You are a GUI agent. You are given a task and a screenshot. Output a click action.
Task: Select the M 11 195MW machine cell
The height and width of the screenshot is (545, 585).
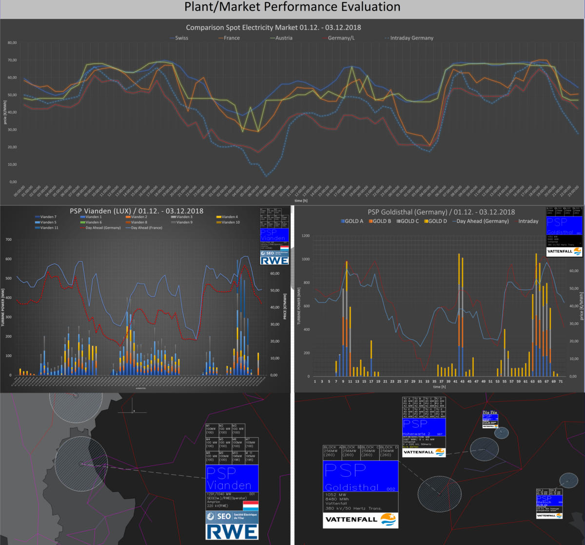pos(252,457)
